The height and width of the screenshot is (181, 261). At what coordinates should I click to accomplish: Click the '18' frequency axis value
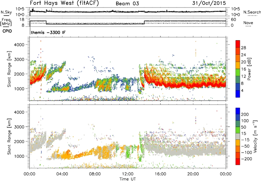click(22, 20)
